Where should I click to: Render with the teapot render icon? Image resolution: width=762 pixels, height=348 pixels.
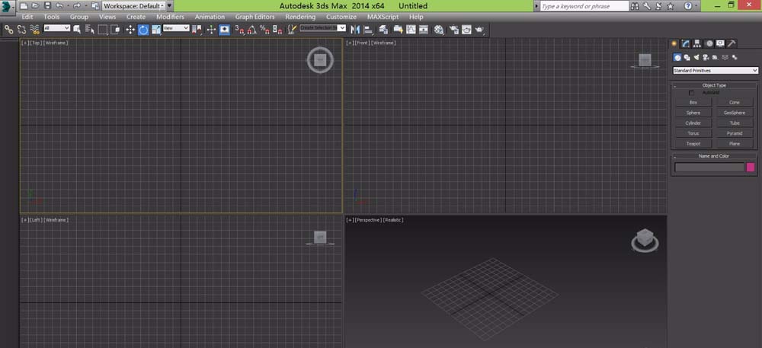[x=478, y=30]
